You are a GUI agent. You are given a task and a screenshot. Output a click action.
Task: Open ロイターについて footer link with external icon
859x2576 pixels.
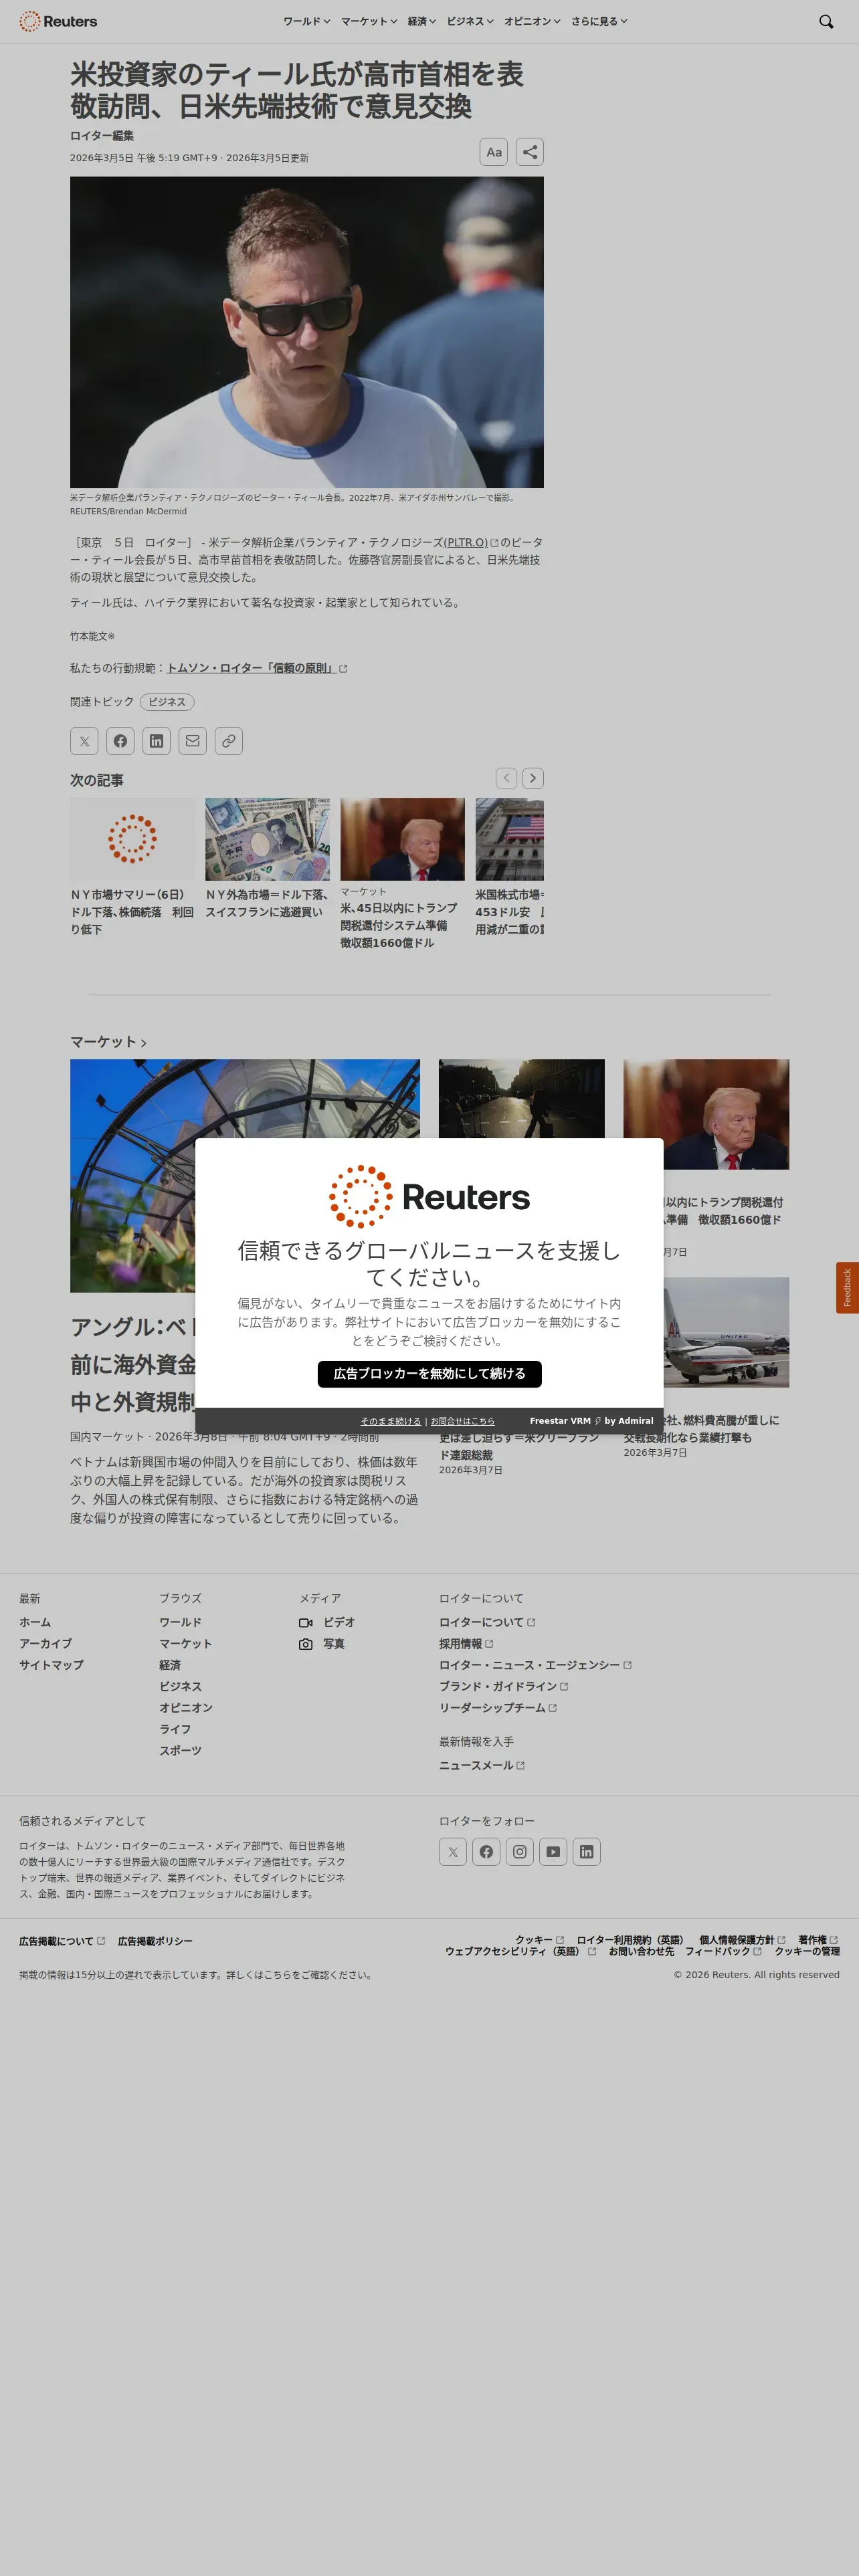pyautogui.click(x=487, y=1622)
